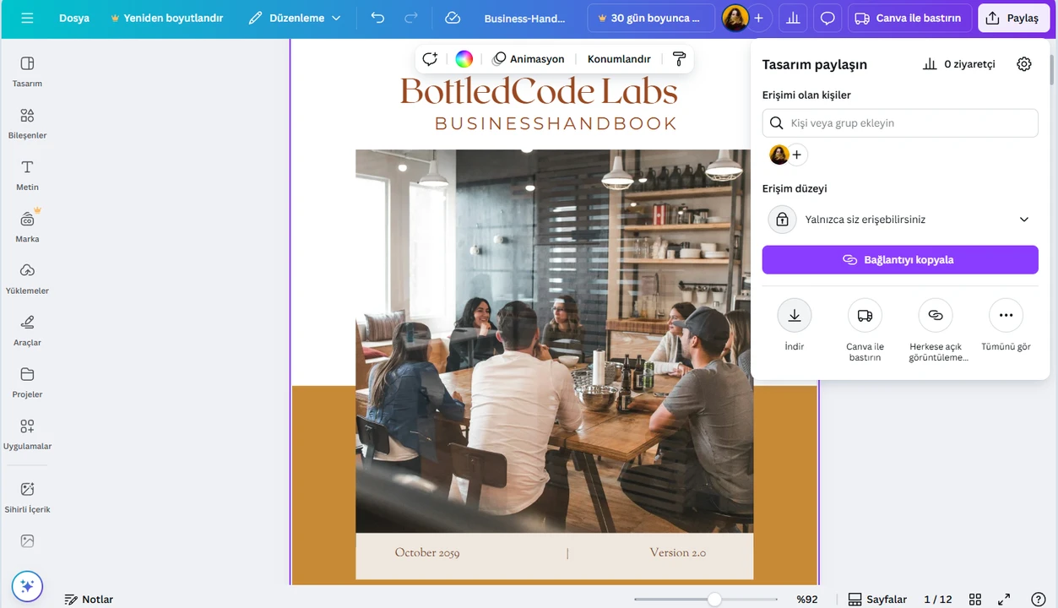
Task: Select İndir download option
Action: 795,325
